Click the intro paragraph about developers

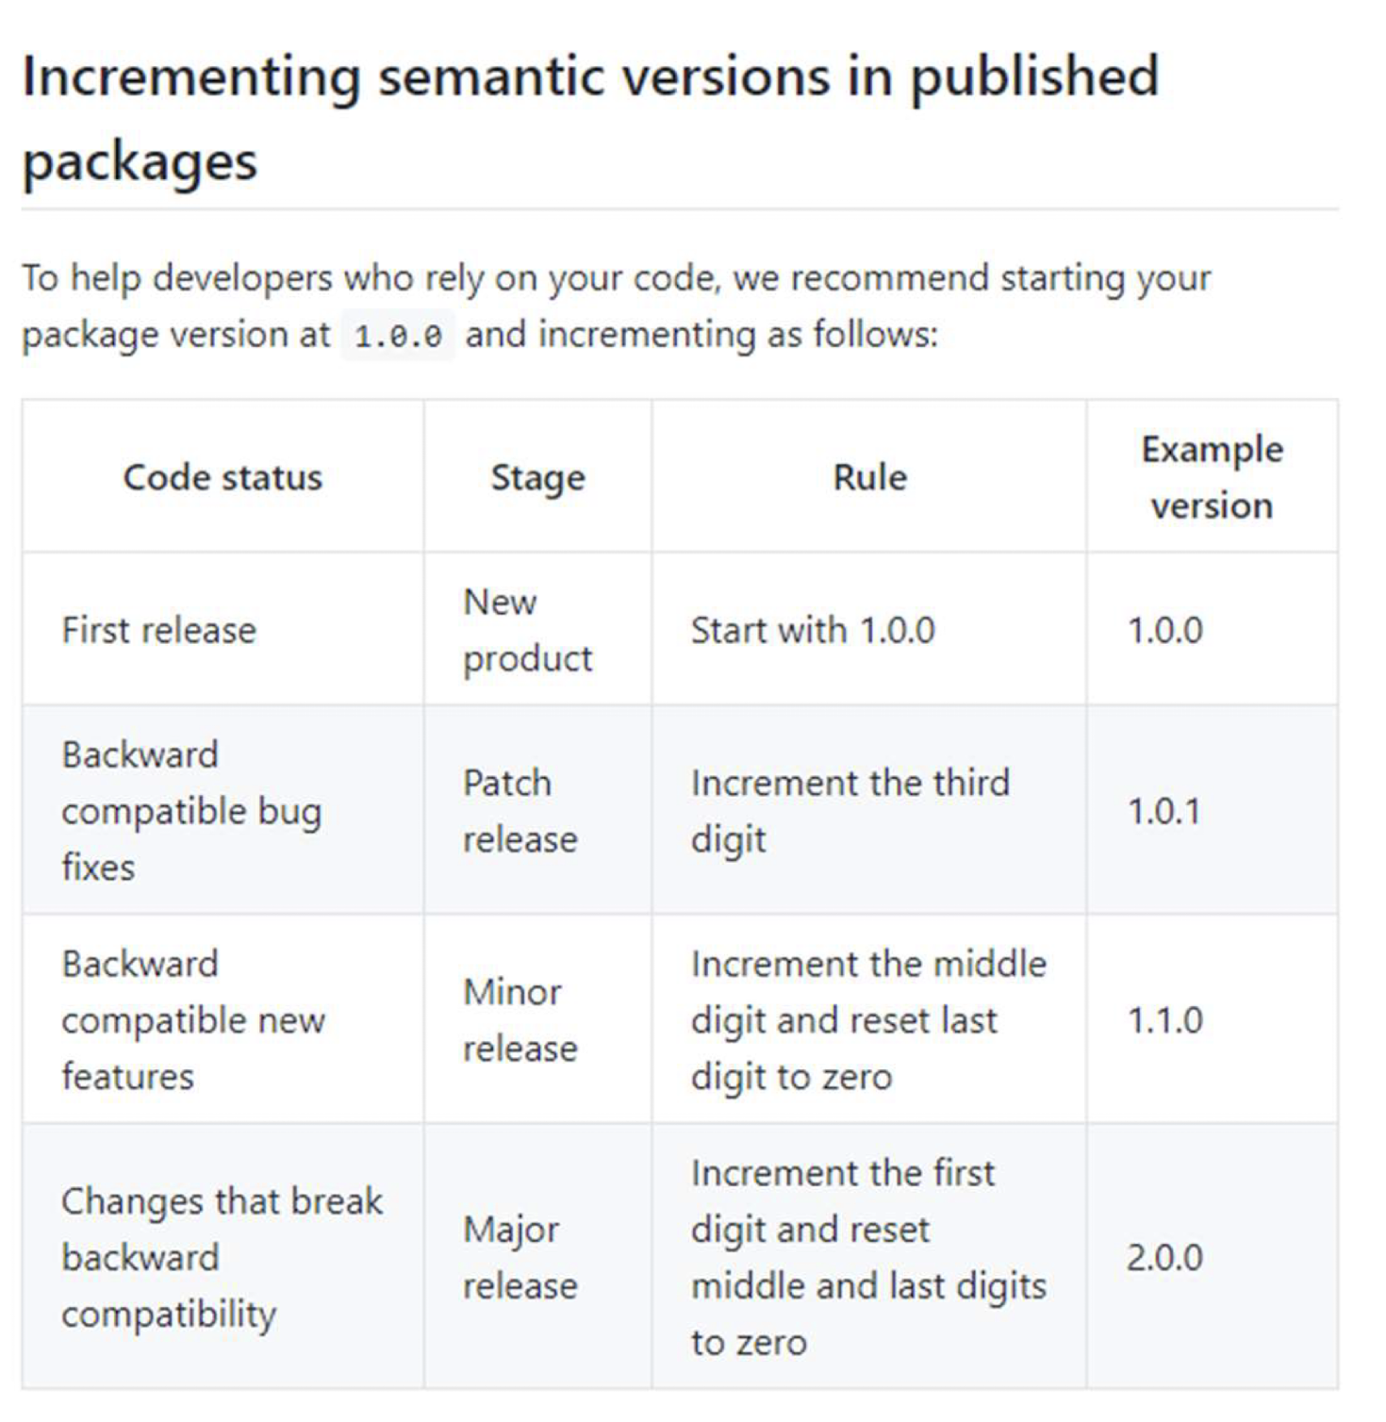point(616,306)
